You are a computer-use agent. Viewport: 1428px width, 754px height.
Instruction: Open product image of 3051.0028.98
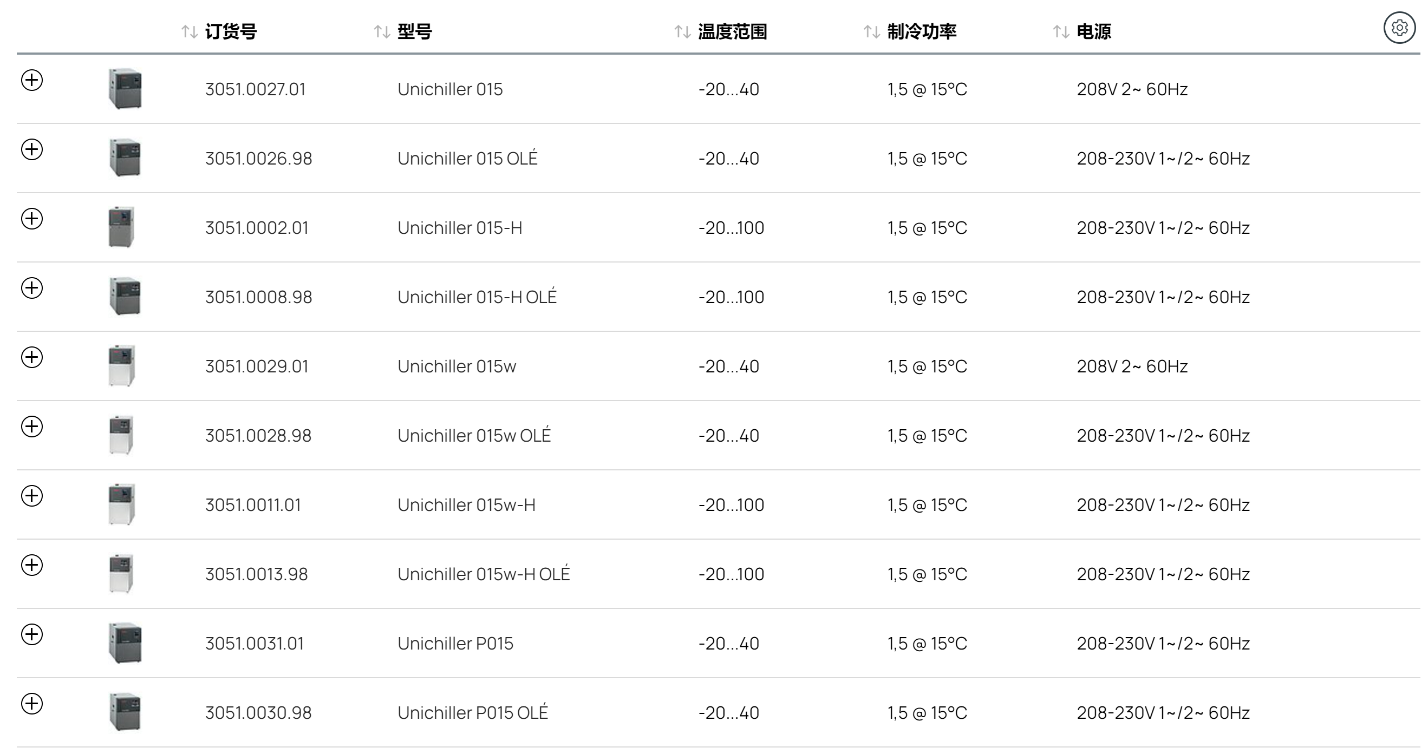tap(121, 435)
